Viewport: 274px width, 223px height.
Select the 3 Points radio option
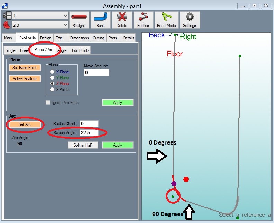[52, 90]
